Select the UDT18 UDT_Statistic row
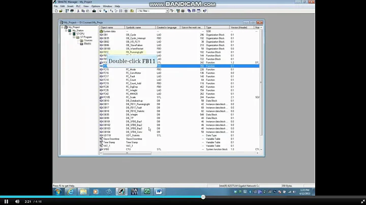This screenshot has height=205, width=366. click(x=179, y=135)
